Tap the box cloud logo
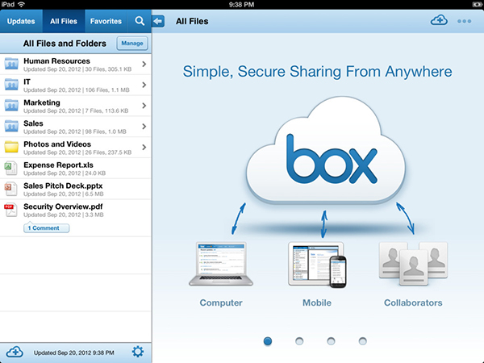The height and width of the screenshot is (363, 484). 325,150
